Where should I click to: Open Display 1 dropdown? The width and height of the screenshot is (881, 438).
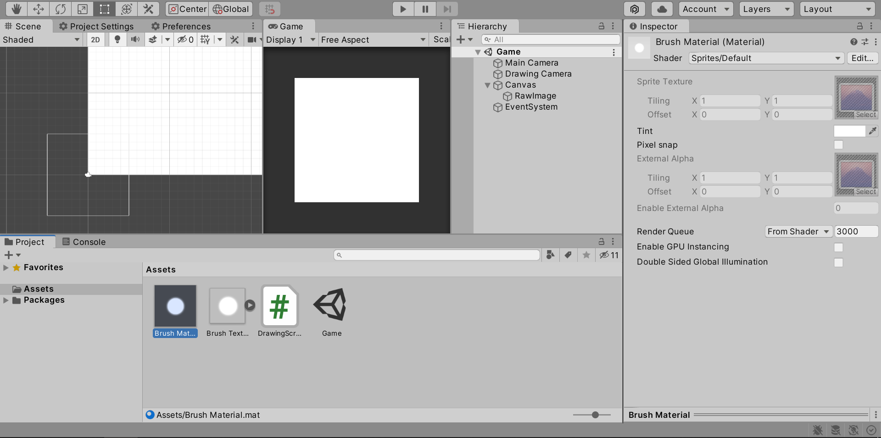click(x=291, y=40)
